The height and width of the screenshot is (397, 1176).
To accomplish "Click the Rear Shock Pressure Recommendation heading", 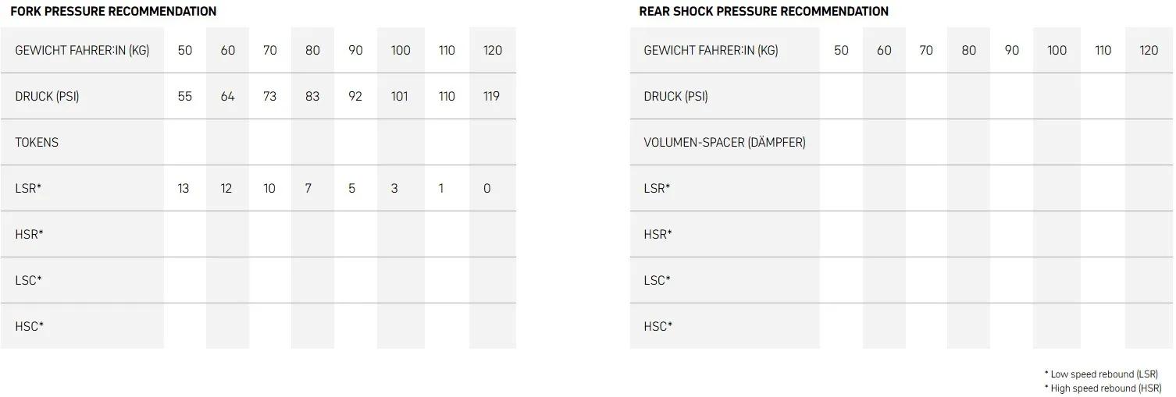I will [x=764, y=12].
